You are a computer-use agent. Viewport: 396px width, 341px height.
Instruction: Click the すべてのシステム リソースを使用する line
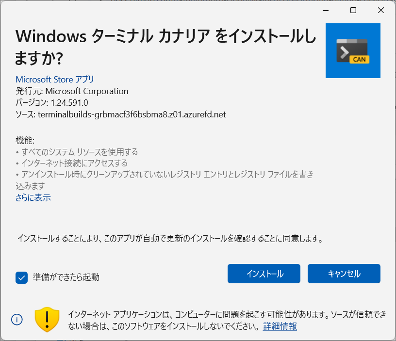[77, 152]
